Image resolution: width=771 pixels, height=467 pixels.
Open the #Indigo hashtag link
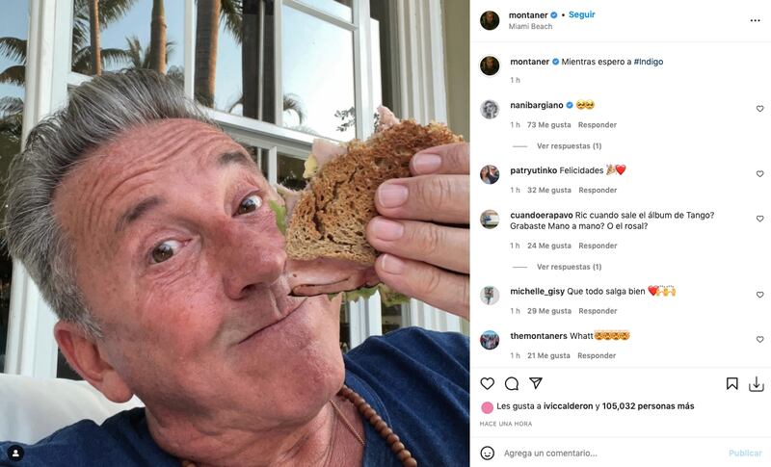click(x=648, y=62)
